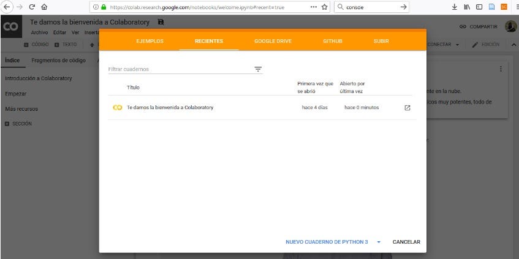The width and height of the screenshot is (519, 259).
Task: Click Más recursos in the index
Action: point(21,109)
